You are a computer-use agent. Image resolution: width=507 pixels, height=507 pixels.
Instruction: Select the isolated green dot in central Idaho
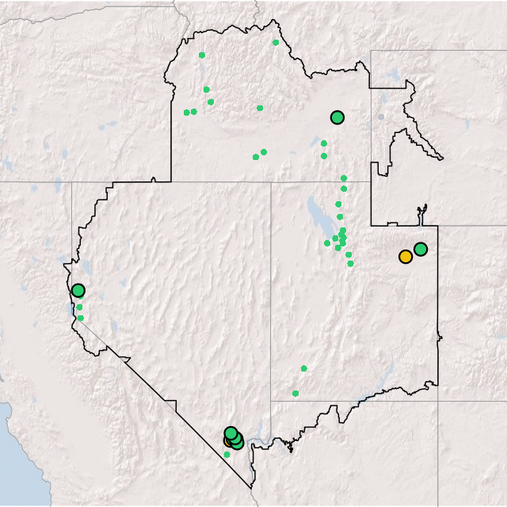tap(260, 108)
